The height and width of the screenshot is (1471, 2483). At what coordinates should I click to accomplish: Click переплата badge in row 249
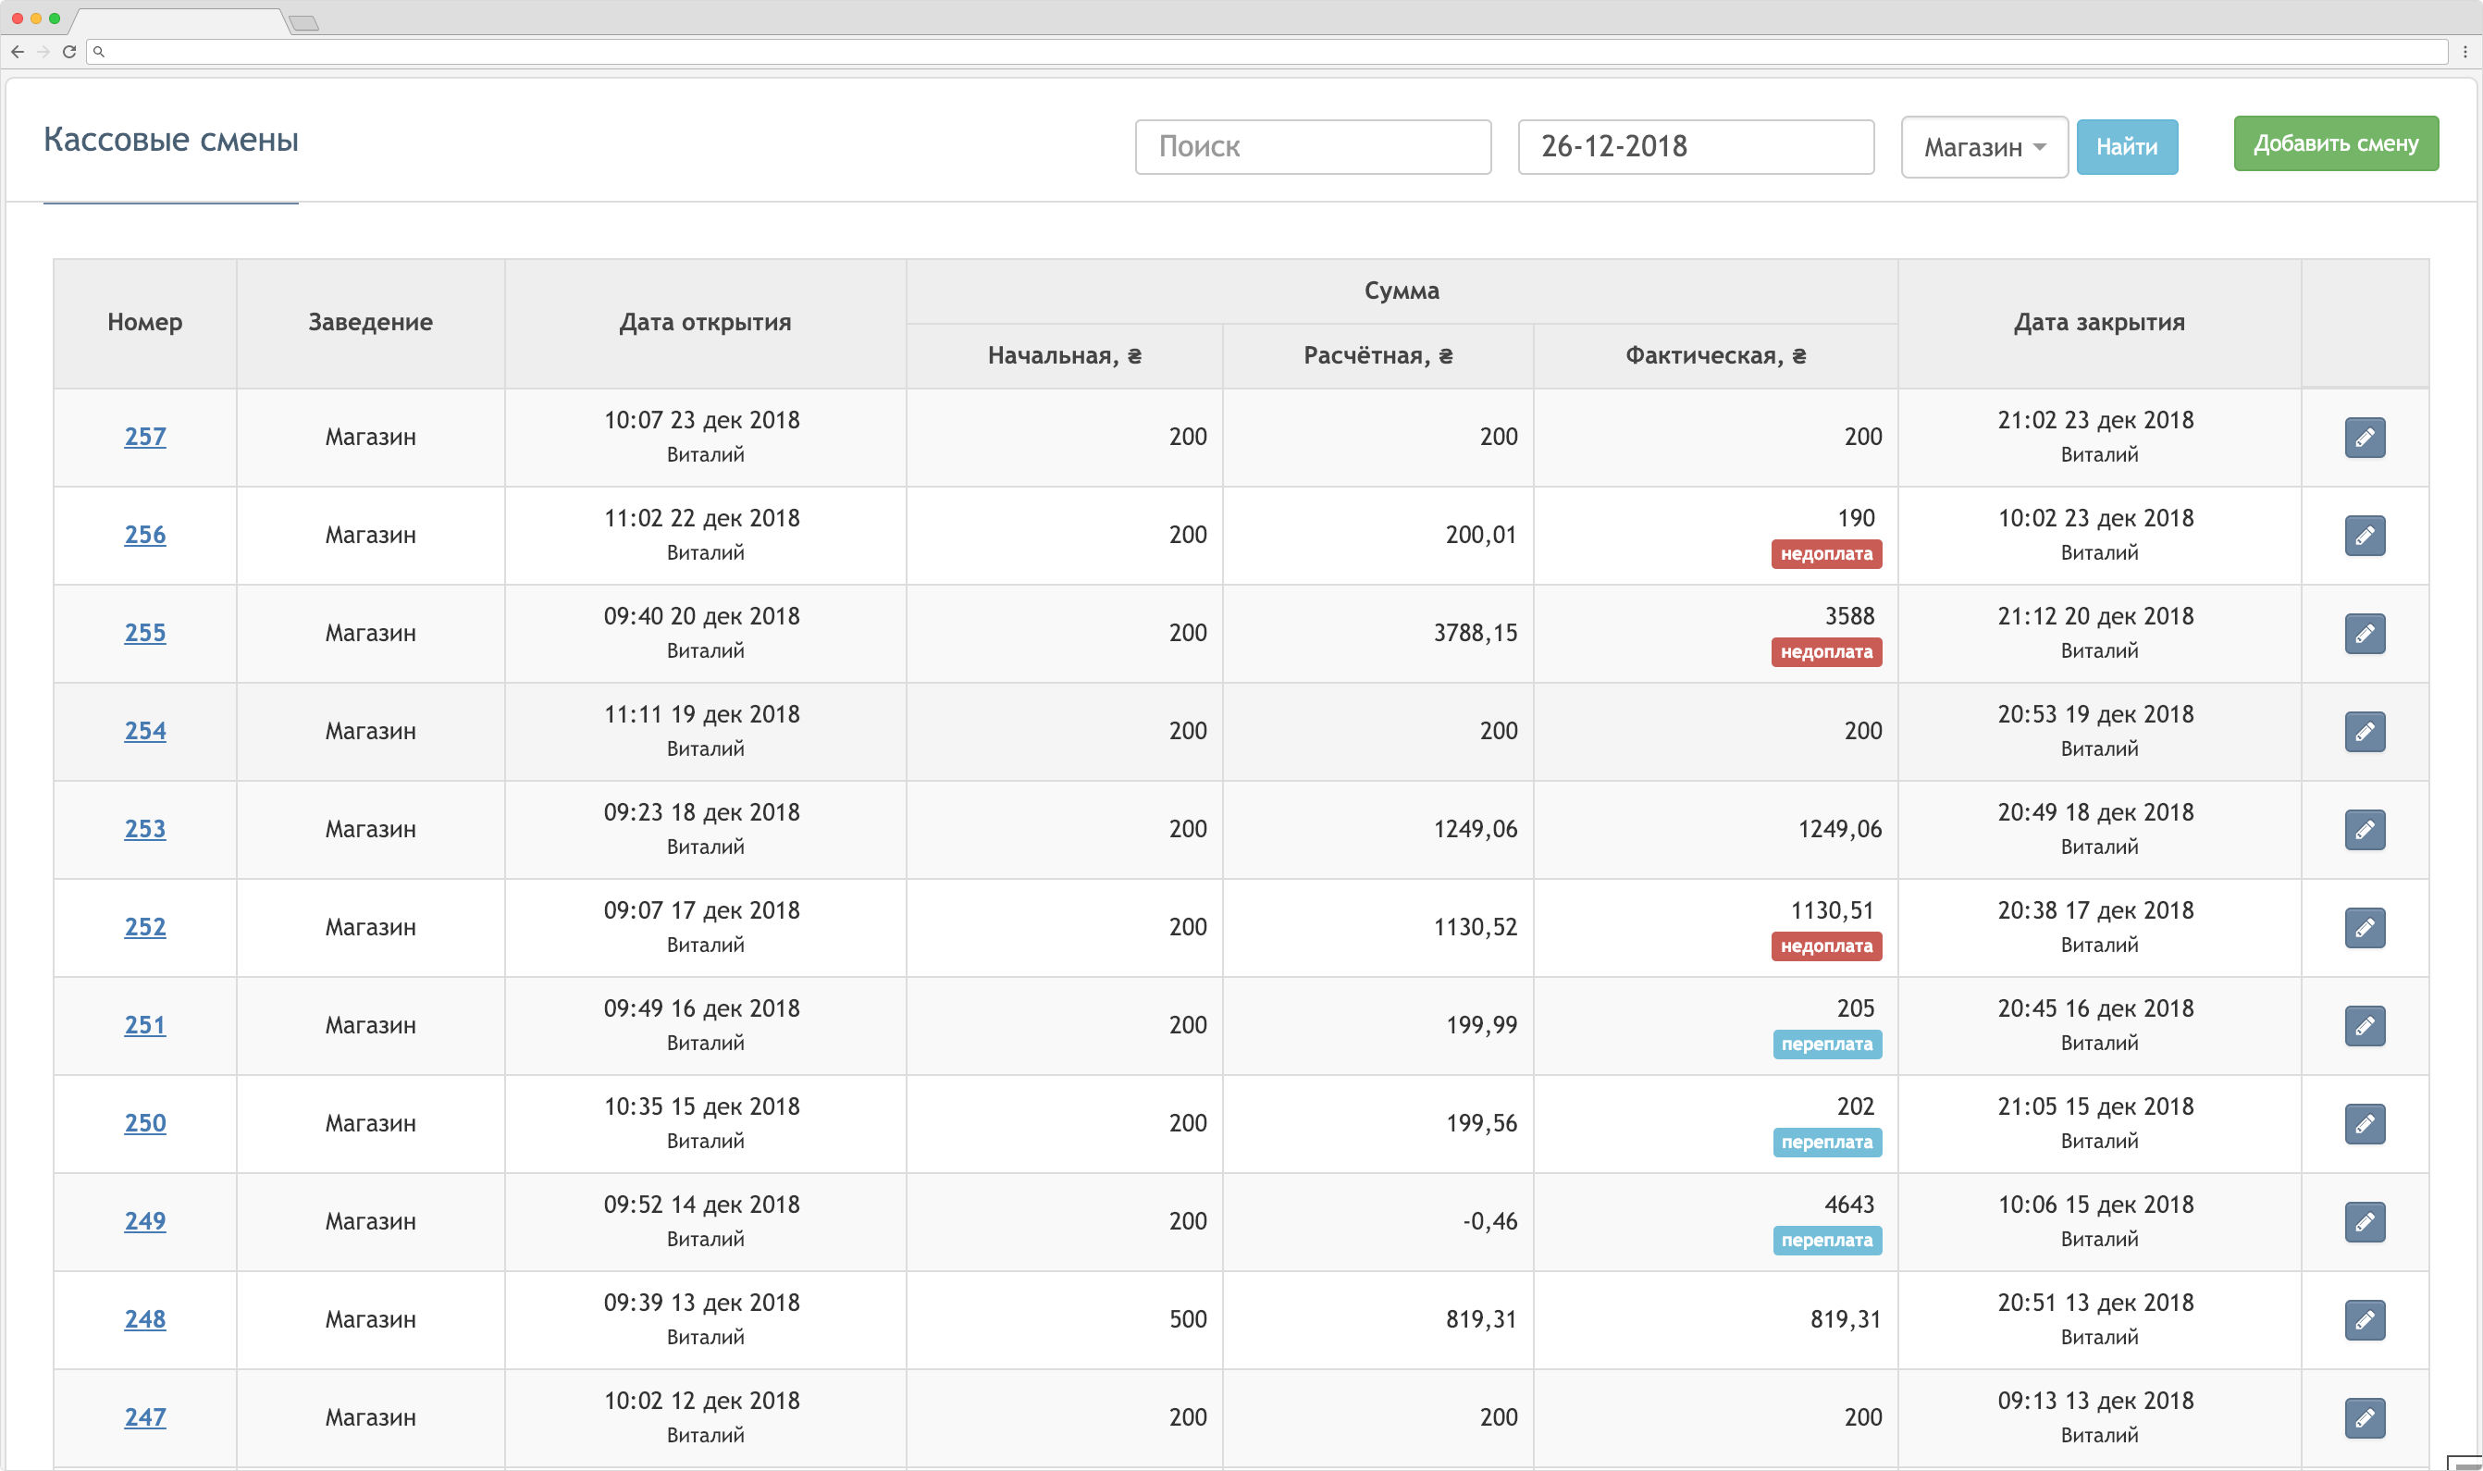(1827, 1241)
